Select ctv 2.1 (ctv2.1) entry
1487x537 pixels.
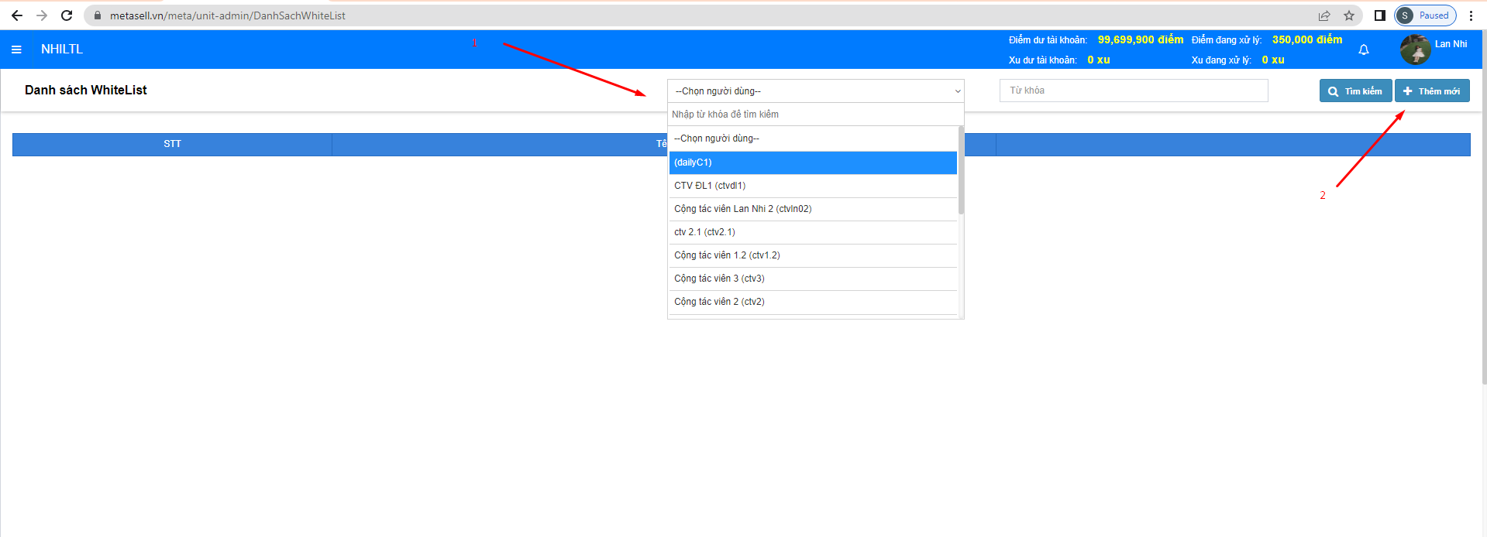point(813,232)
